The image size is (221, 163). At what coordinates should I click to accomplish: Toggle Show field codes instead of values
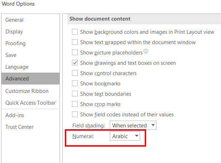75,115
